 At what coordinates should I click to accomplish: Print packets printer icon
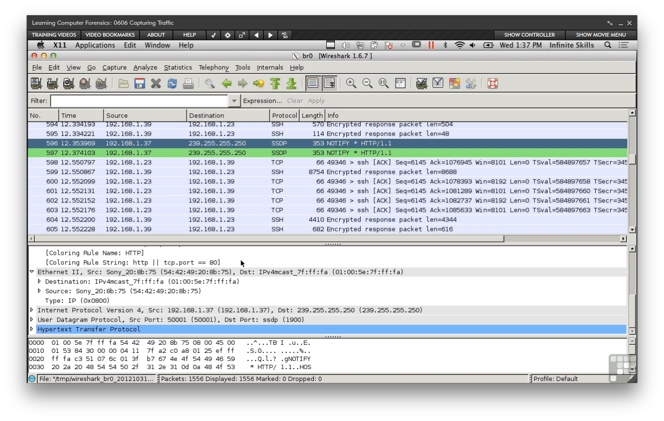[x=188, y=83]
